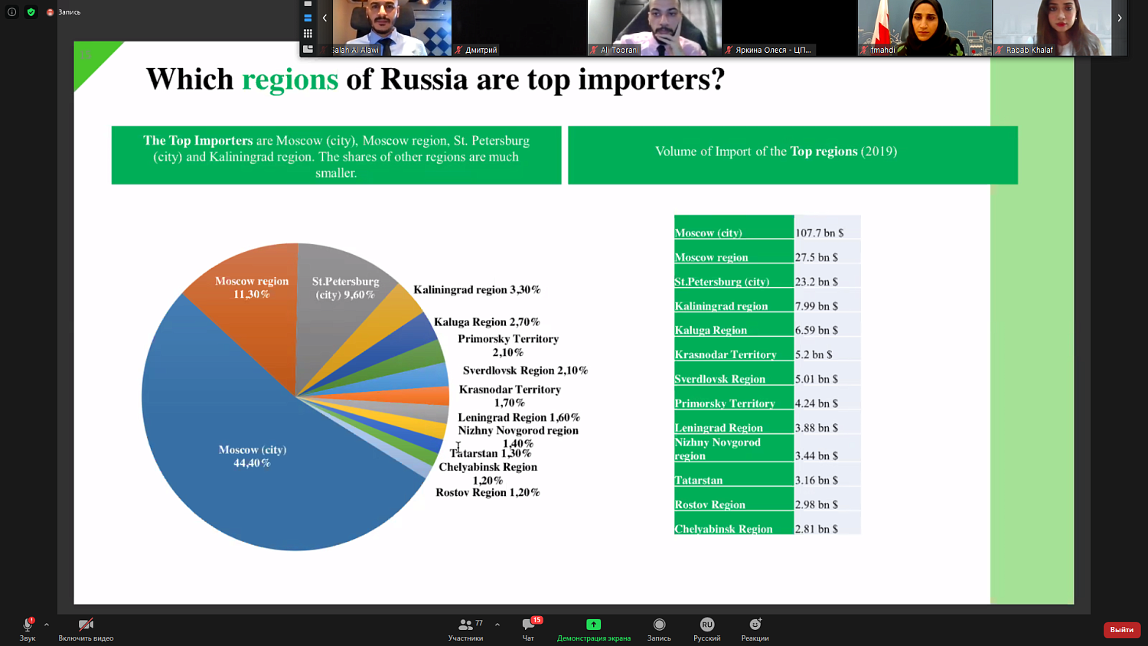This screenshot has width=1148, height=646.
Task: Select Rabab Khalaf video thumbnail
Action: [1052, 28]
